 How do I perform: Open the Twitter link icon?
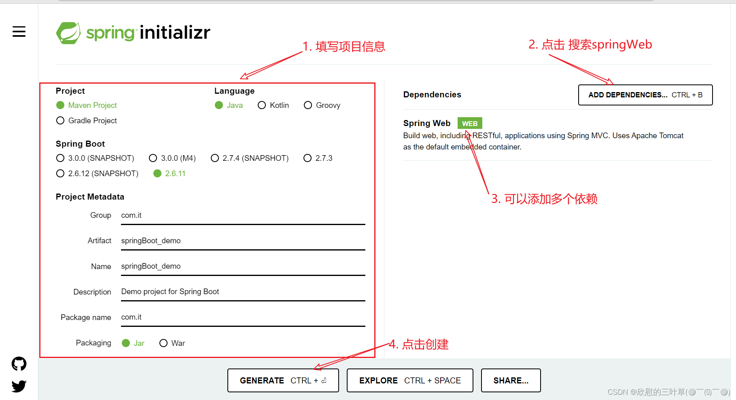[x=19, y=386]
